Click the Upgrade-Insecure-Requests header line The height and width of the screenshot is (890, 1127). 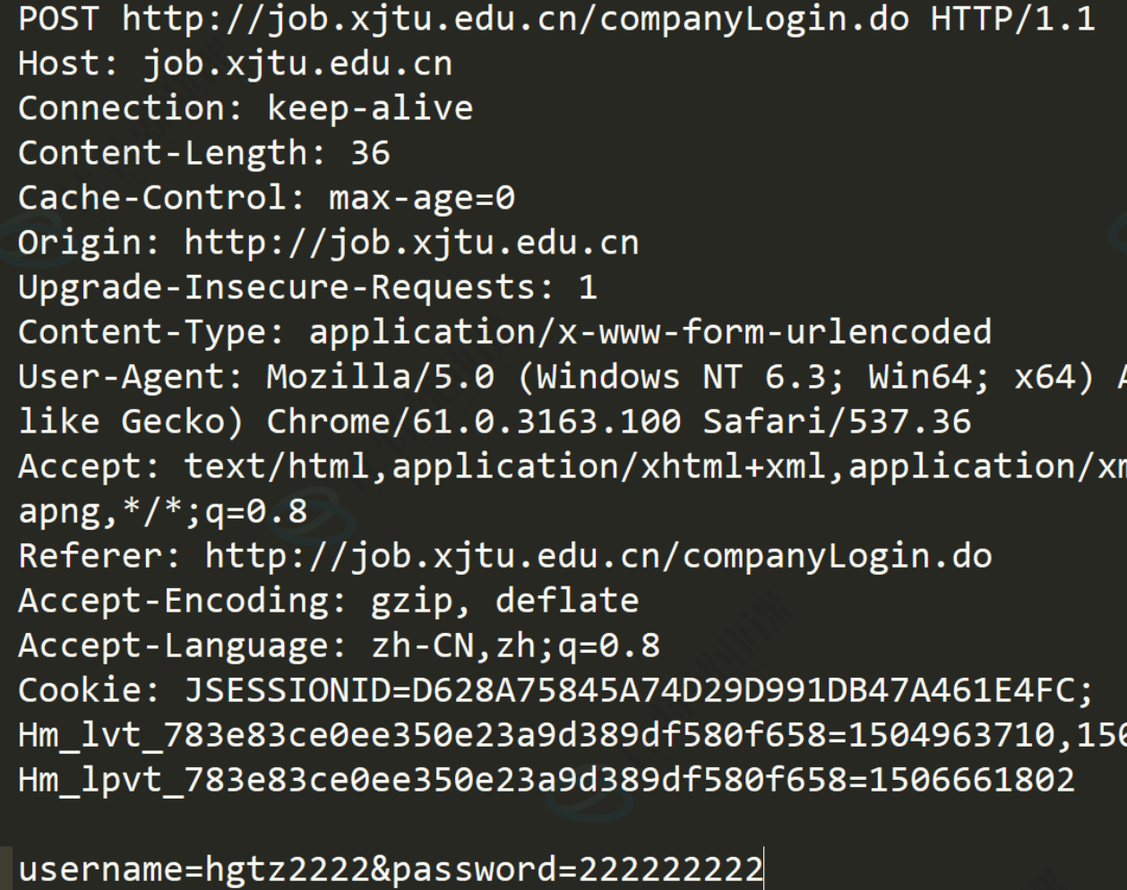[307, 287]
